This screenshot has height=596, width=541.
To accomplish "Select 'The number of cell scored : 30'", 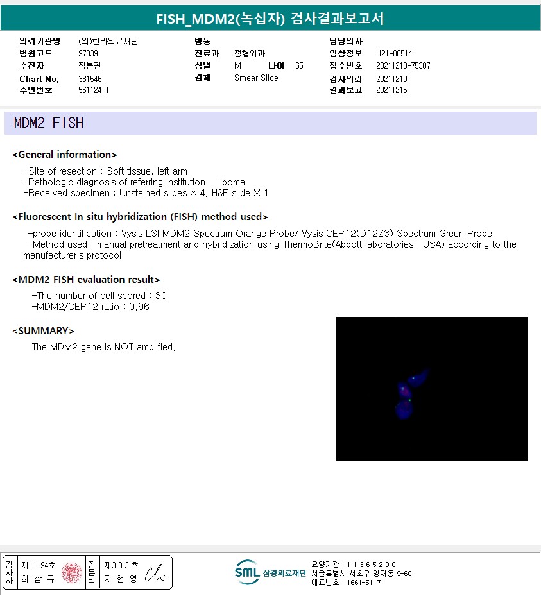I will tap(99, 295).
